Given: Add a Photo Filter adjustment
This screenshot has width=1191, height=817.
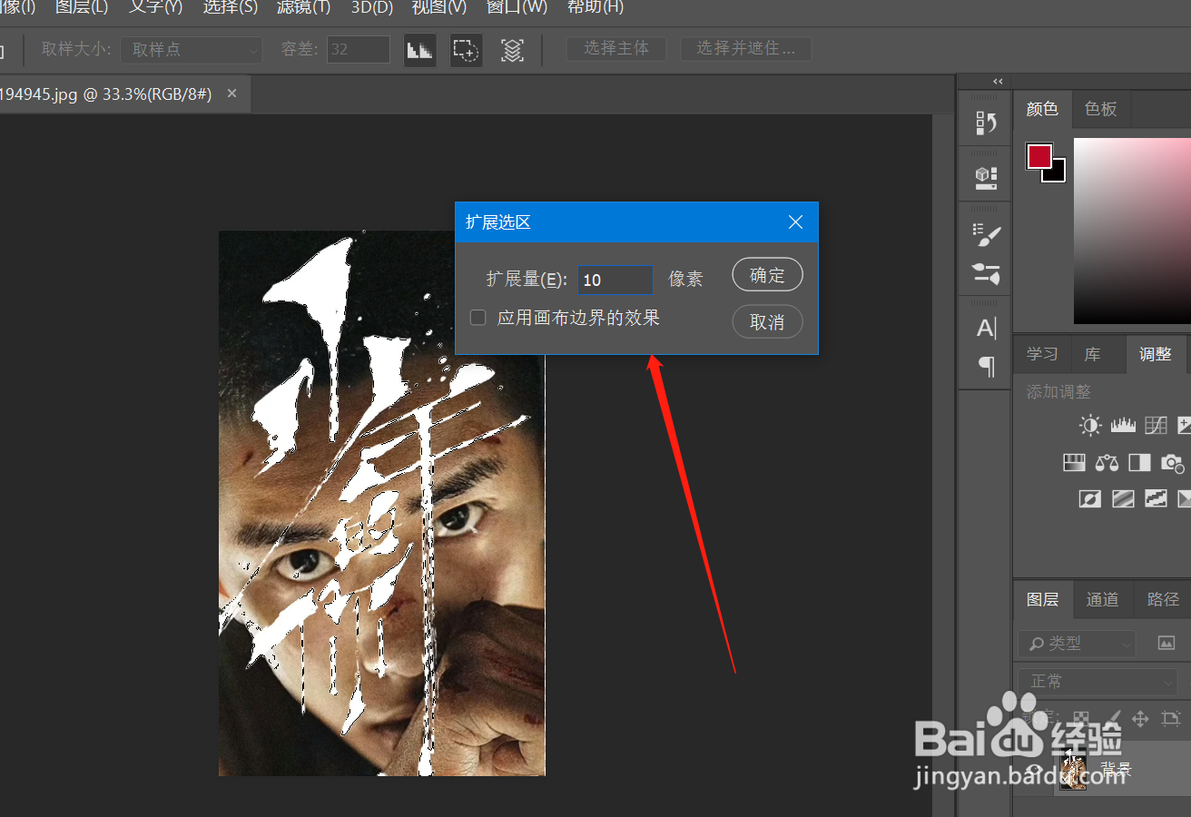Looking at the screenshot, I should point(1174,463).
